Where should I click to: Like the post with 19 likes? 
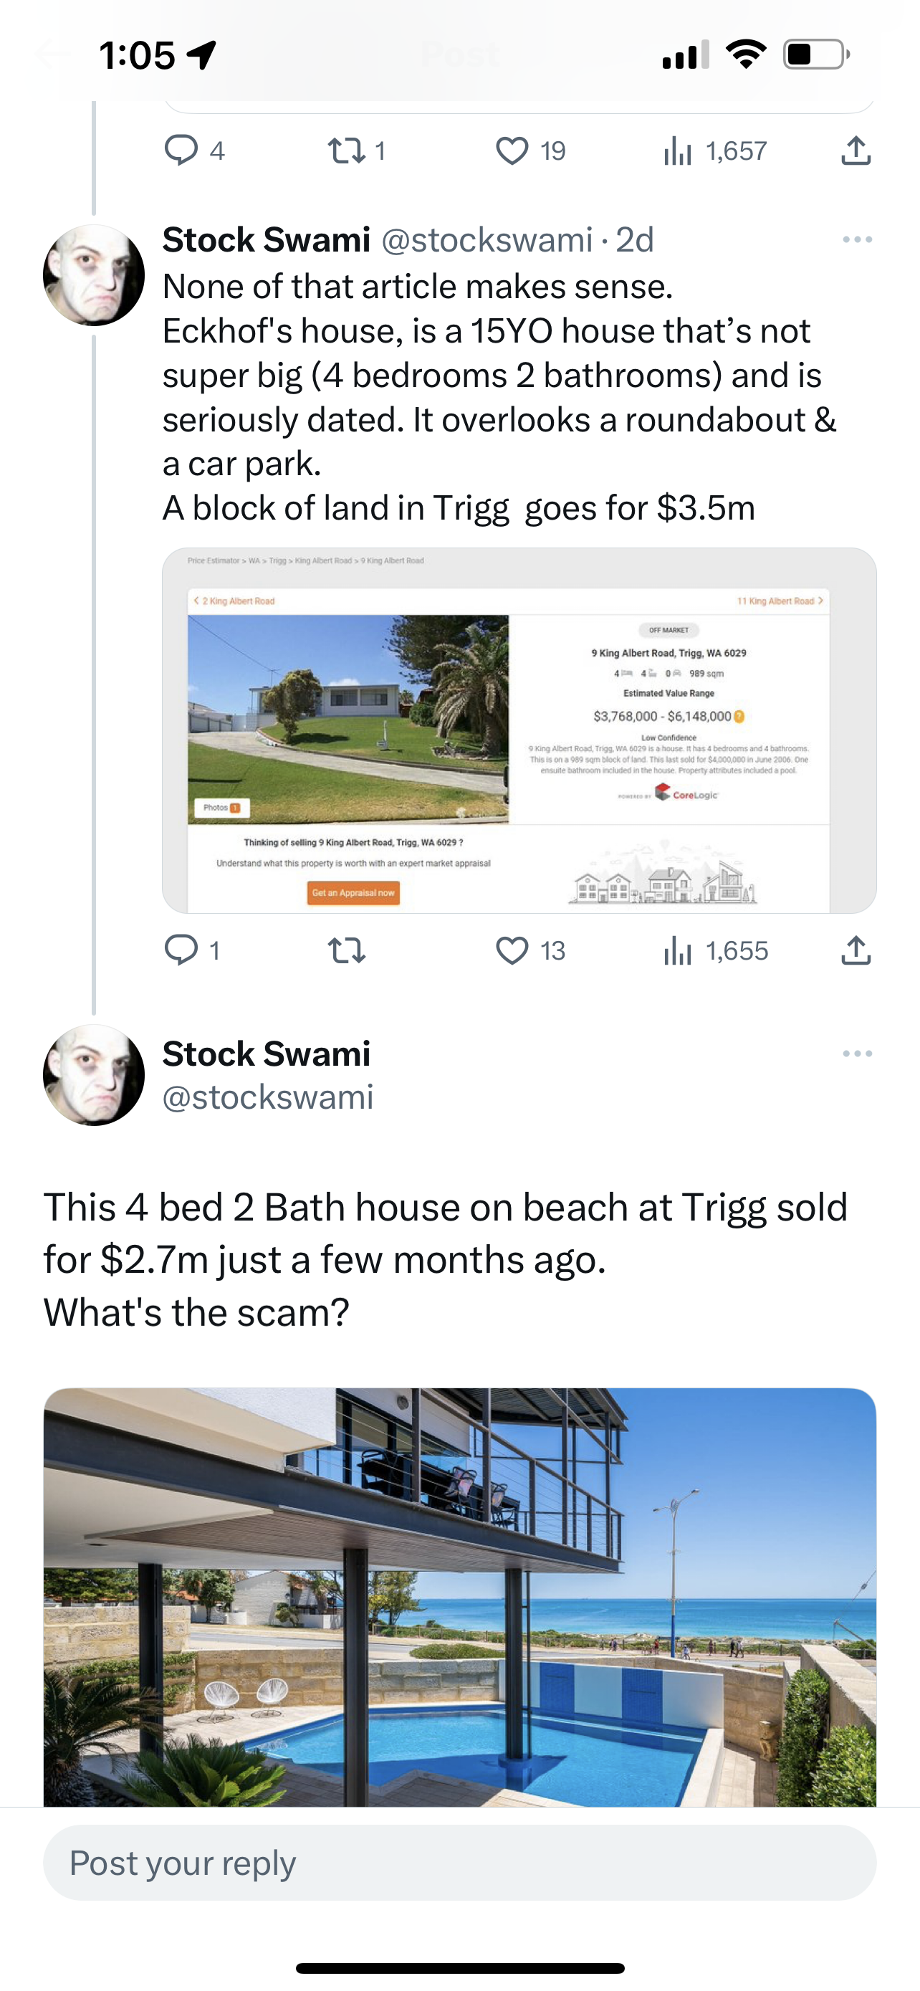[512, 150]
